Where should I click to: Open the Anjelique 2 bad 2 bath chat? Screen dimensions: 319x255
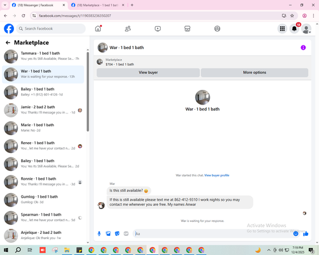pos(43,235)
